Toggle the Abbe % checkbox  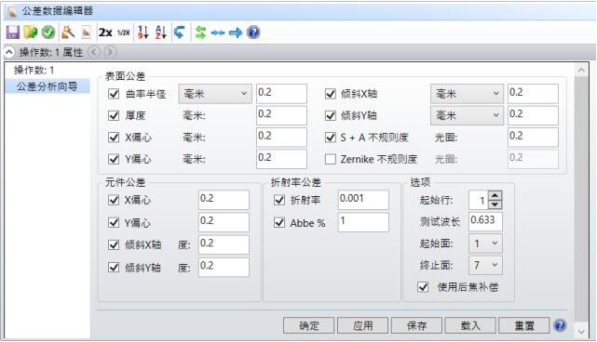click(x=279, y=222)
